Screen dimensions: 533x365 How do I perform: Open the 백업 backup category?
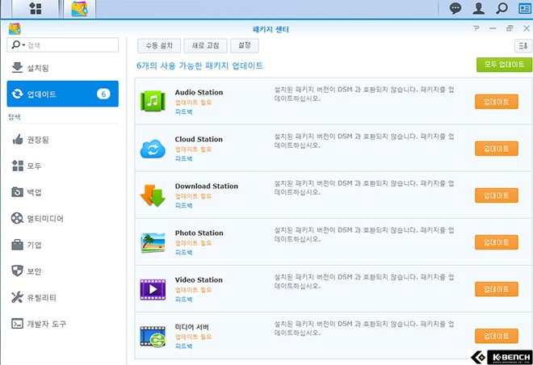62,192
